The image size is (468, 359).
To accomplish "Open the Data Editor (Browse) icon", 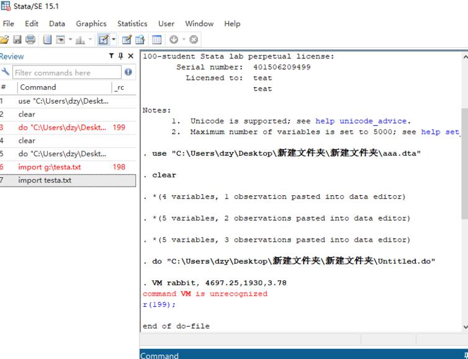I will 140,39.
